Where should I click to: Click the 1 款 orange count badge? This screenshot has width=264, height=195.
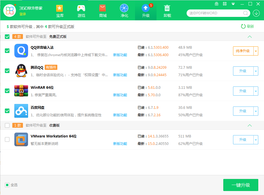(17, 125)
